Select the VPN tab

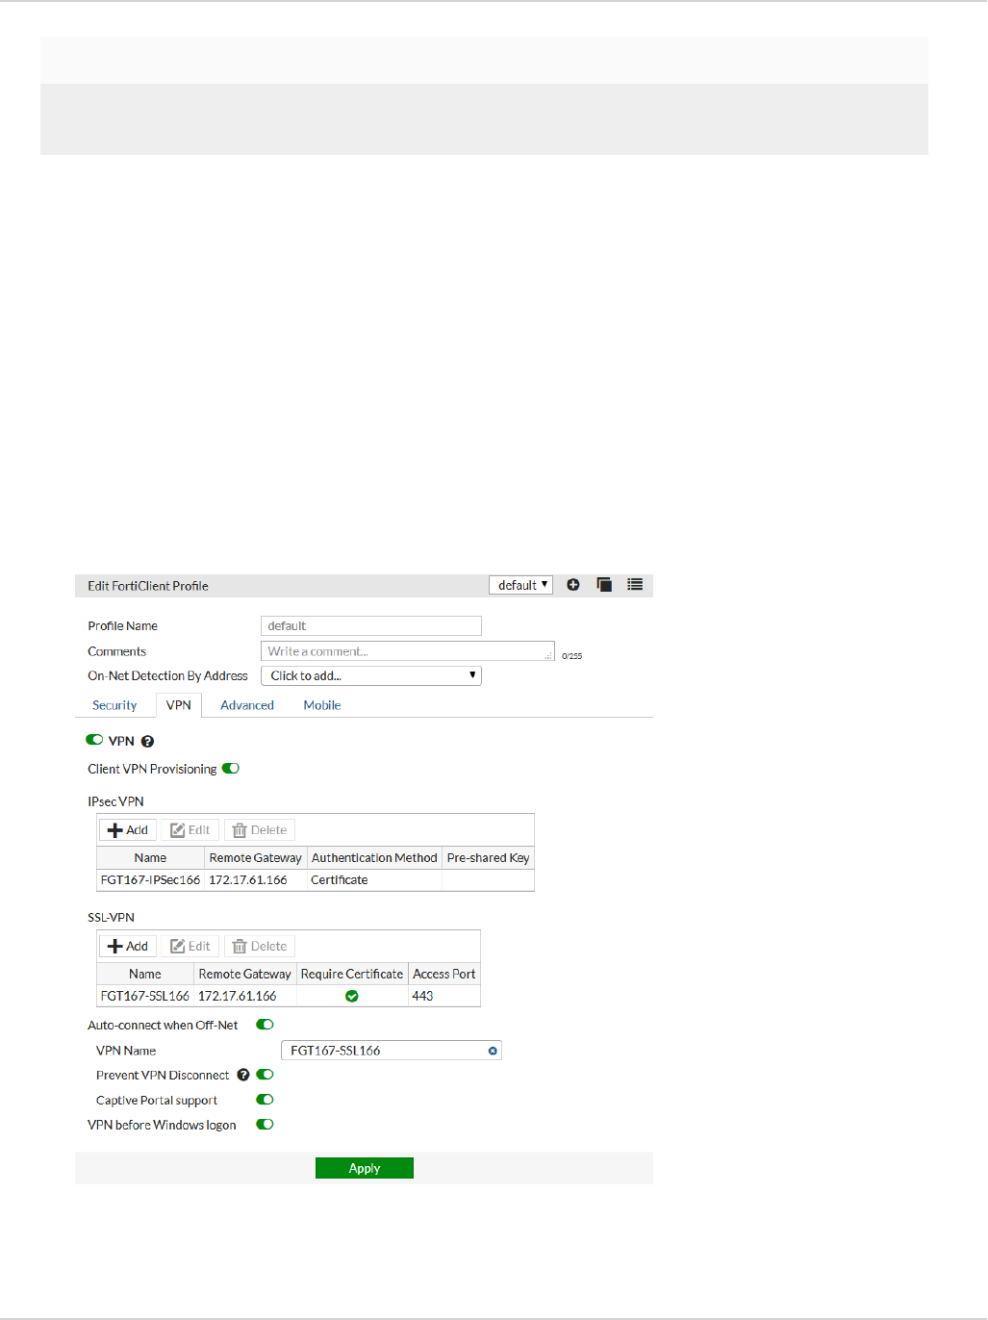pos(179,705)
